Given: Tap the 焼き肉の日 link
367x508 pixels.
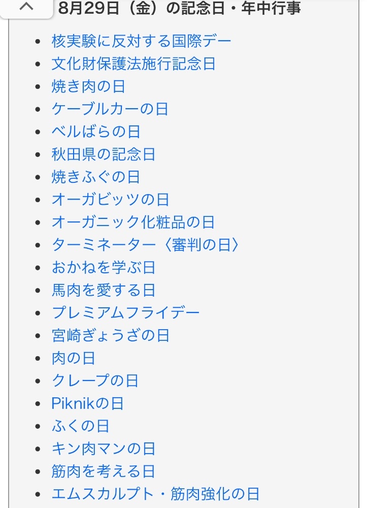Looking at the screenshot, I should [x=88, y=86].
